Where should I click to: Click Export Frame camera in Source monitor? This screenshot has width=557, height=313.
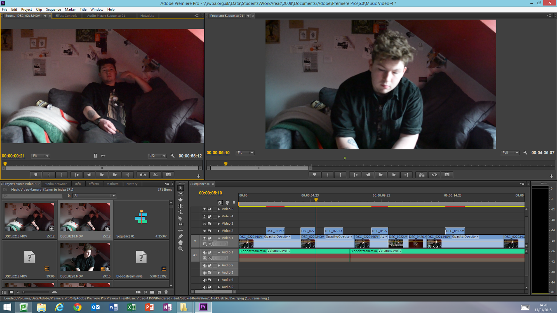click(168, 175)
